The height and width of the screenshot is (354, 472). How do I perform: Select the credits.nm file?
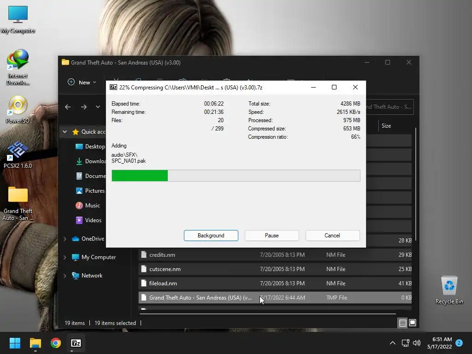tap(275, 254)
